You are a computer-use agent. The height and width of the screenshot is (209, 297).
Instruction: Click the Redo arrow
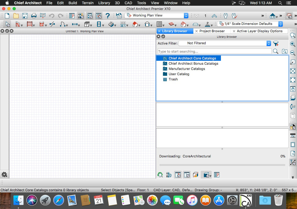pyautogui.click(x=61, y=16)
